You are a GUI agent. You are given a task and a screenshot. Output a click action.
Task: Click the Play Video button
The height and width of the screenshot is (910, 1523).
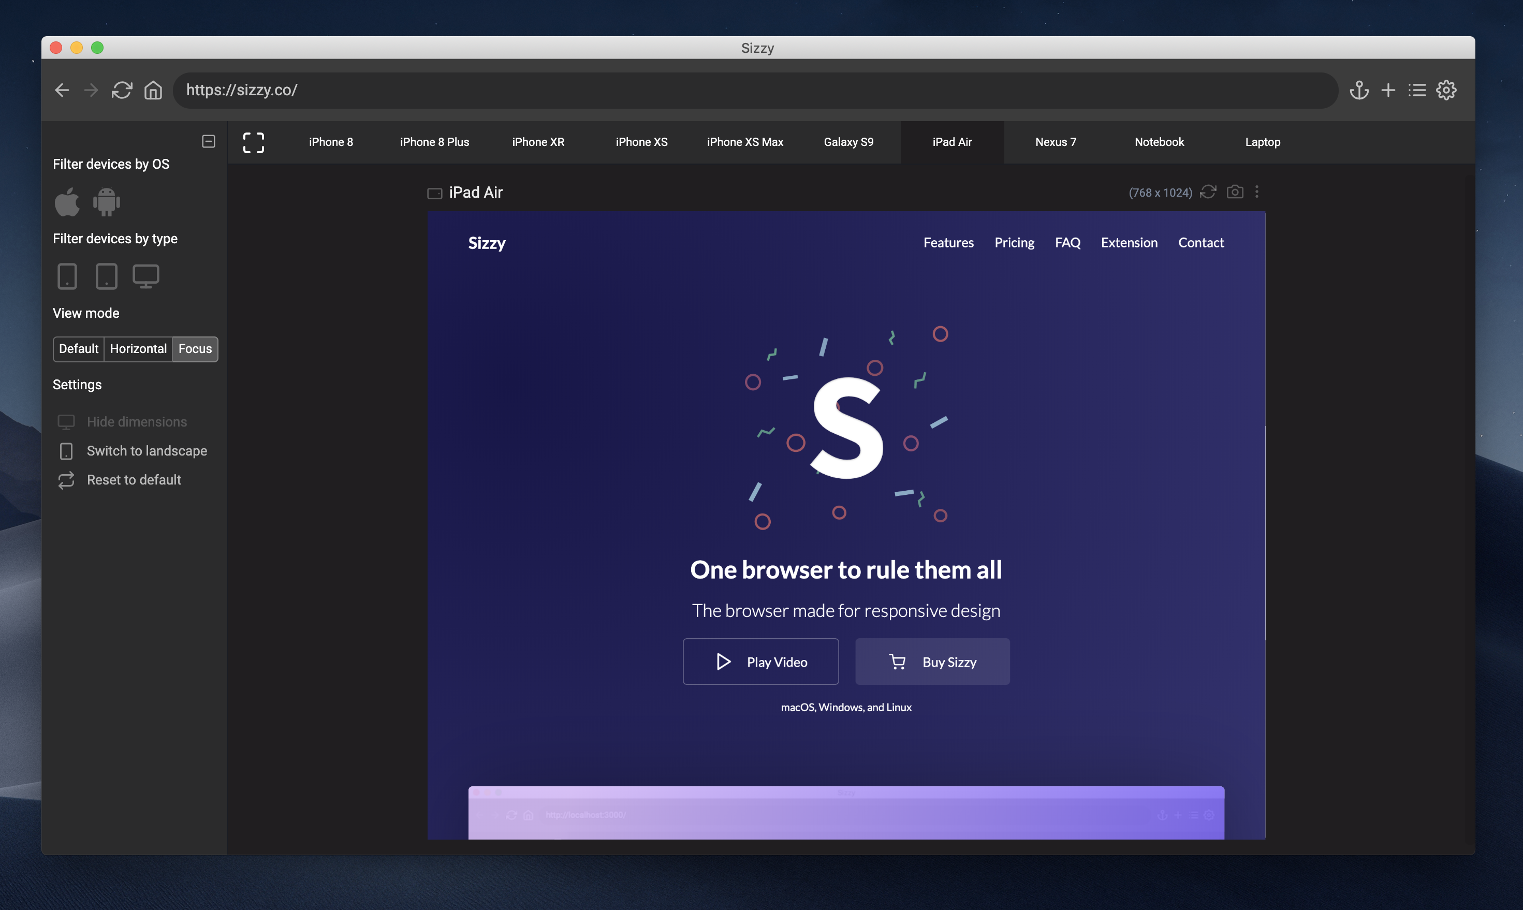click(x=761, y=662)
